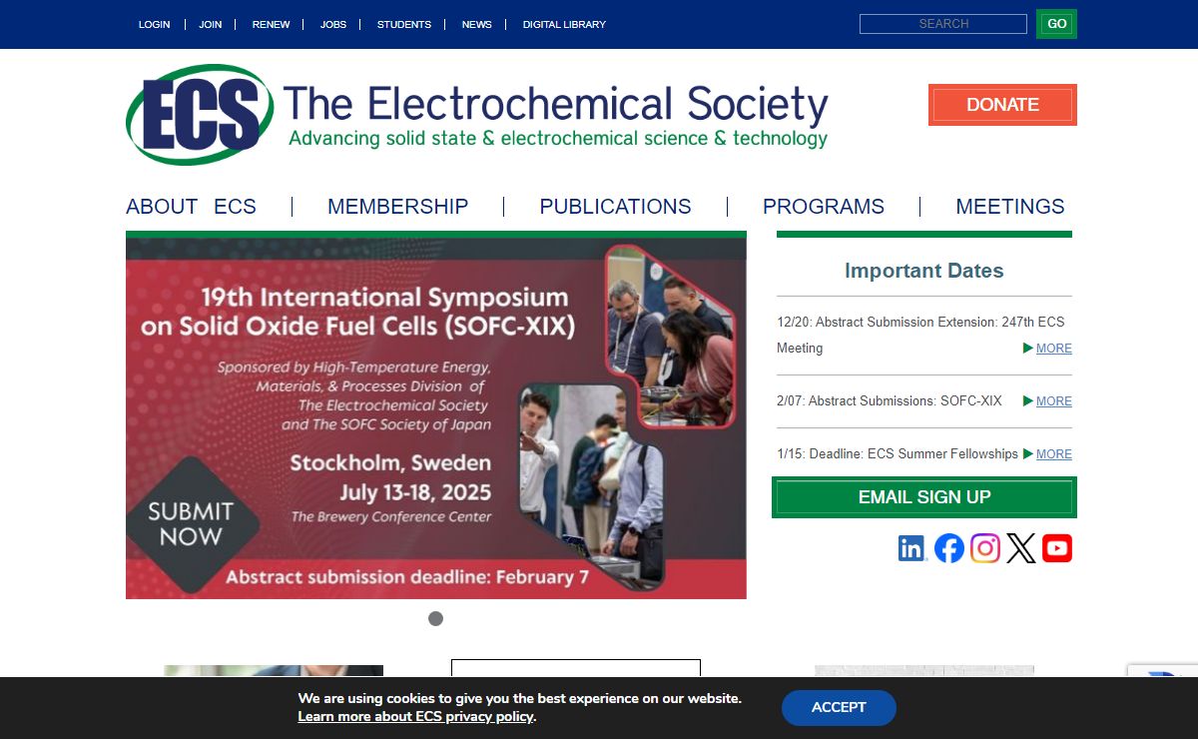Click the Renew link in top bar
The image size is (1198, 739).
click(272, 24)
